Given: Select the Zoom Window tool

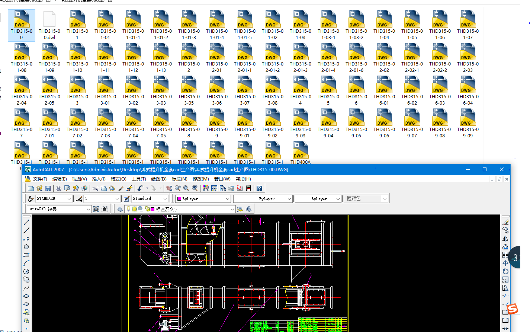Looking at the screenshot, I should pos(186,188).
